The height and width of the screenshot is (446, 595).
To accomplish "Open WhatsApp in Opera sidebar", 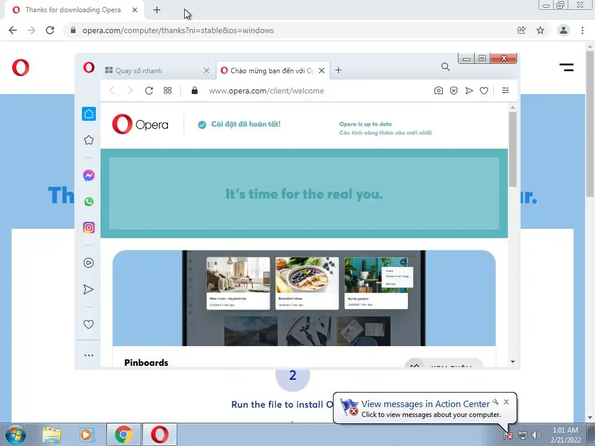I will point(89,202).
